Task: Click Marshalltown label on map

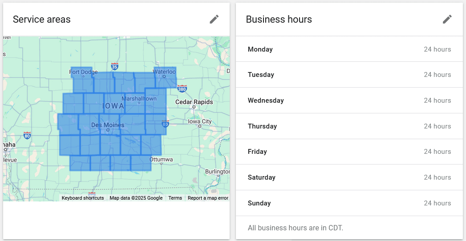Action: [139, 99]
